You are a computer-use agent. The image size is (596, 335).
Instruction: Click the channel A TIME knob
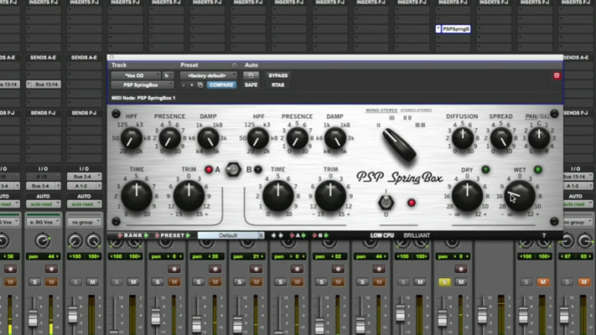point(137,196)
